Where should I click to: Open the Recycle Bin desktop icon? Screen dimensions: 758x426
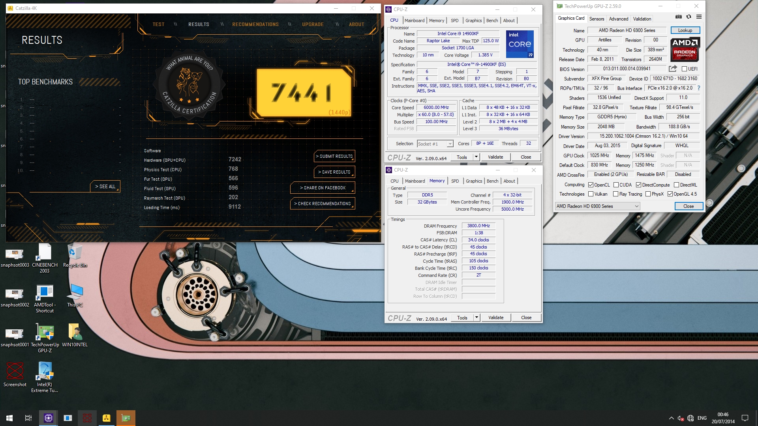[75, 256]
